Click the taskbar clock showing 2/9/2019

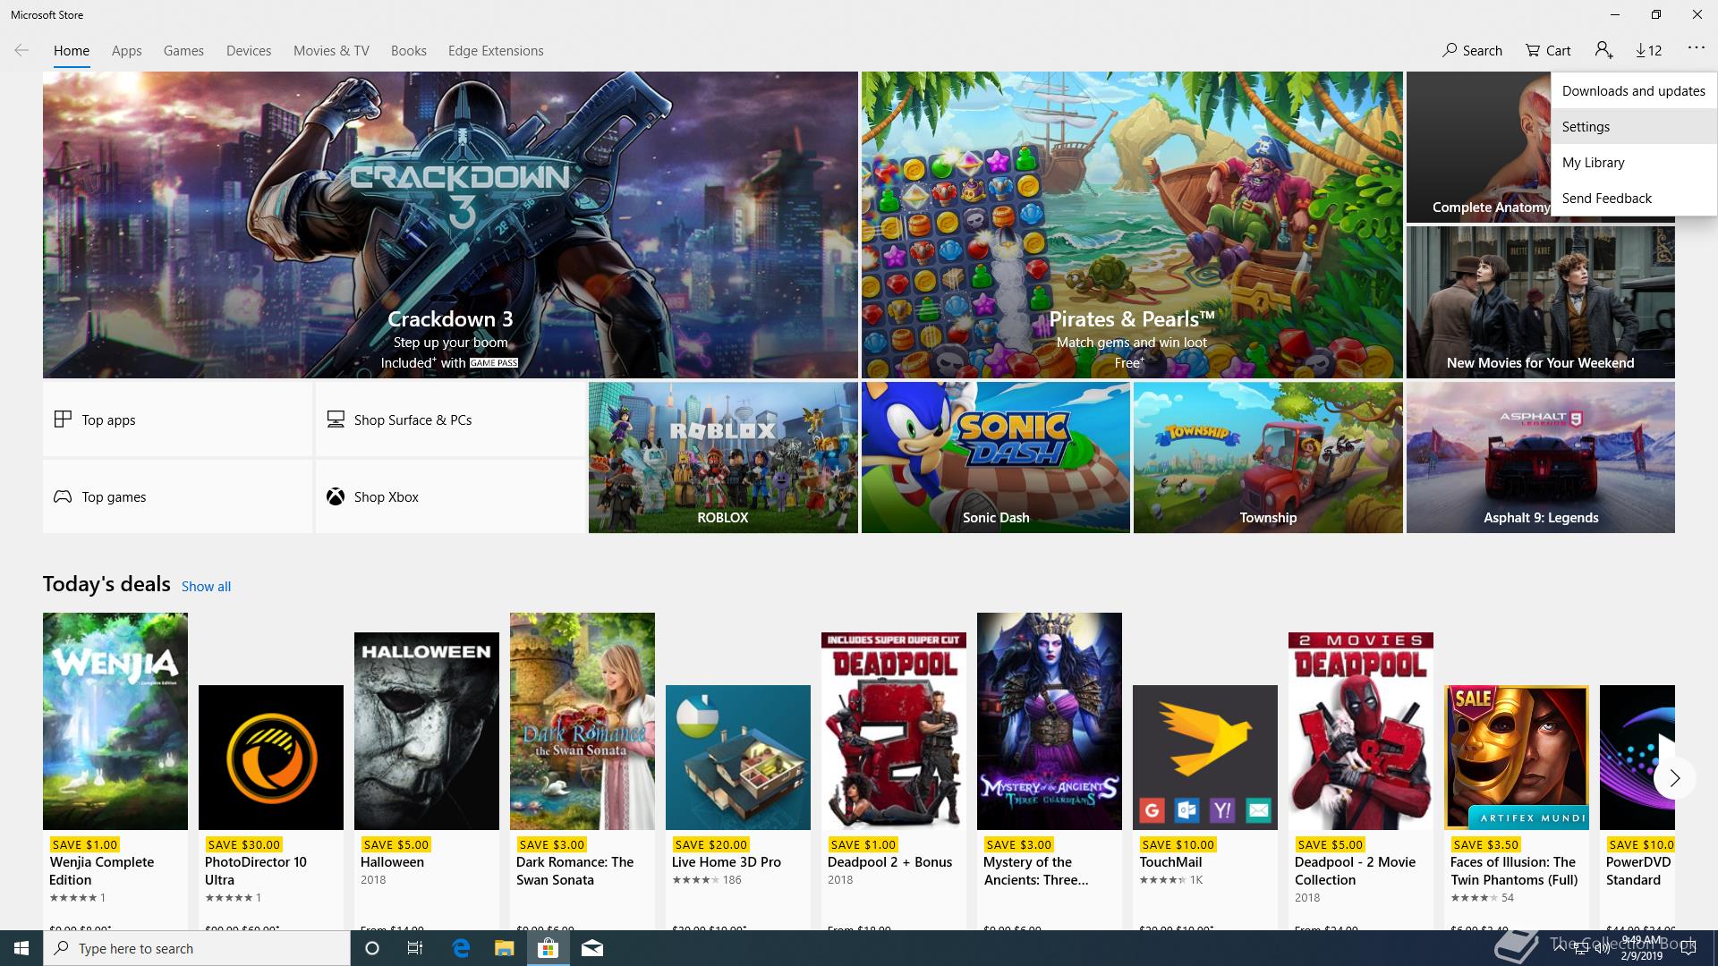(1641, 948)
